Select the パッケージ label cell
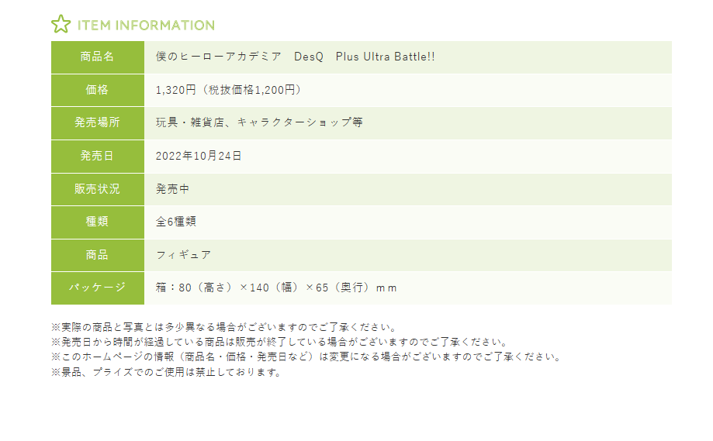The width and height of the screenshot is (713, 441). click(97, 288)
